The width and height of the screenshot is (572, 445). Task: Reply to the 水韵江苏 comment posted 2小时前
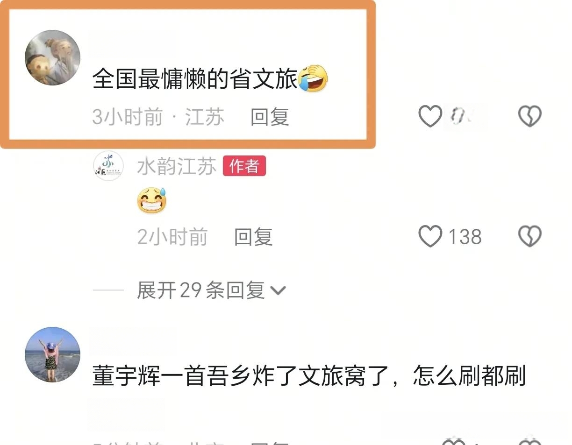pyautogui.click(x=253, y=237)
